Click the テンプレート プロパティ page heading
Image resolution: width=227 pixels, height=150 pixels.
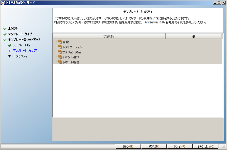[138, 12]
